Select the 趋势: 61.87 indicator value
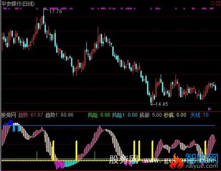221x171 pixels. tap(30, 115)
